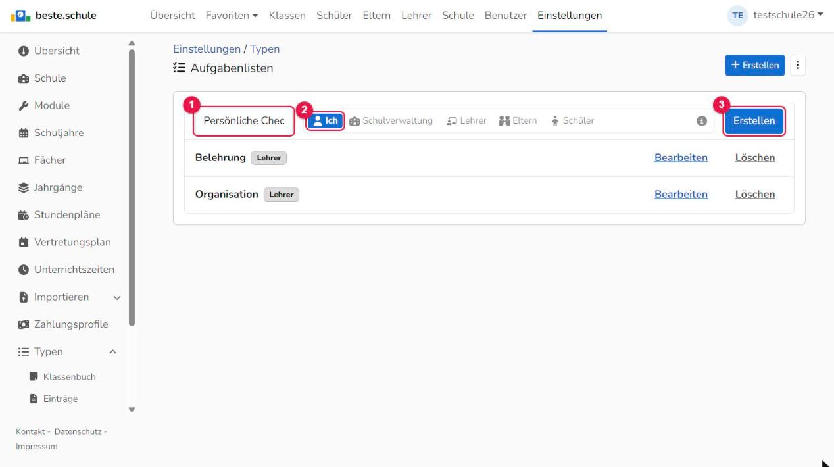Open Benutzer in top navigation

click(506, 16)
